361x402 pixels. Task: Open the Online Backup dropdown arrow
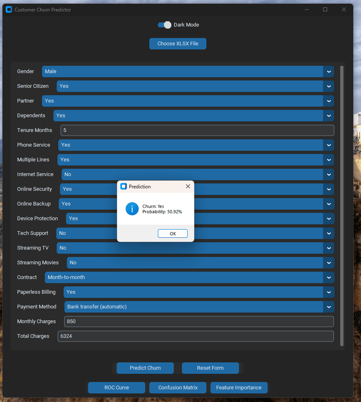[329, 204]
